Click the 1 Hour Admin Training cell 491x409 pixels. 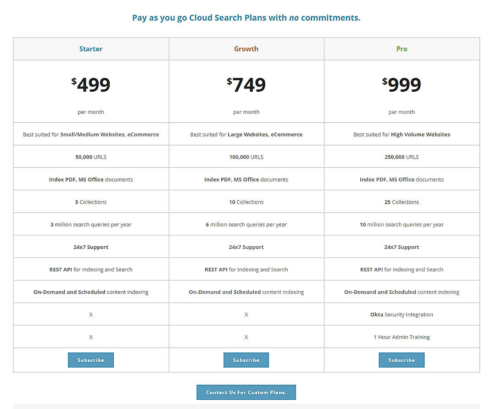point(402,337)
